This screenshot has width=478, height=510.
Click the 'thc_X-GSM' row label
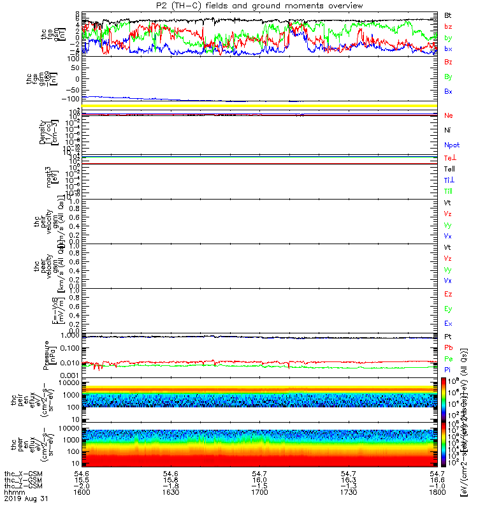[23, 474]
